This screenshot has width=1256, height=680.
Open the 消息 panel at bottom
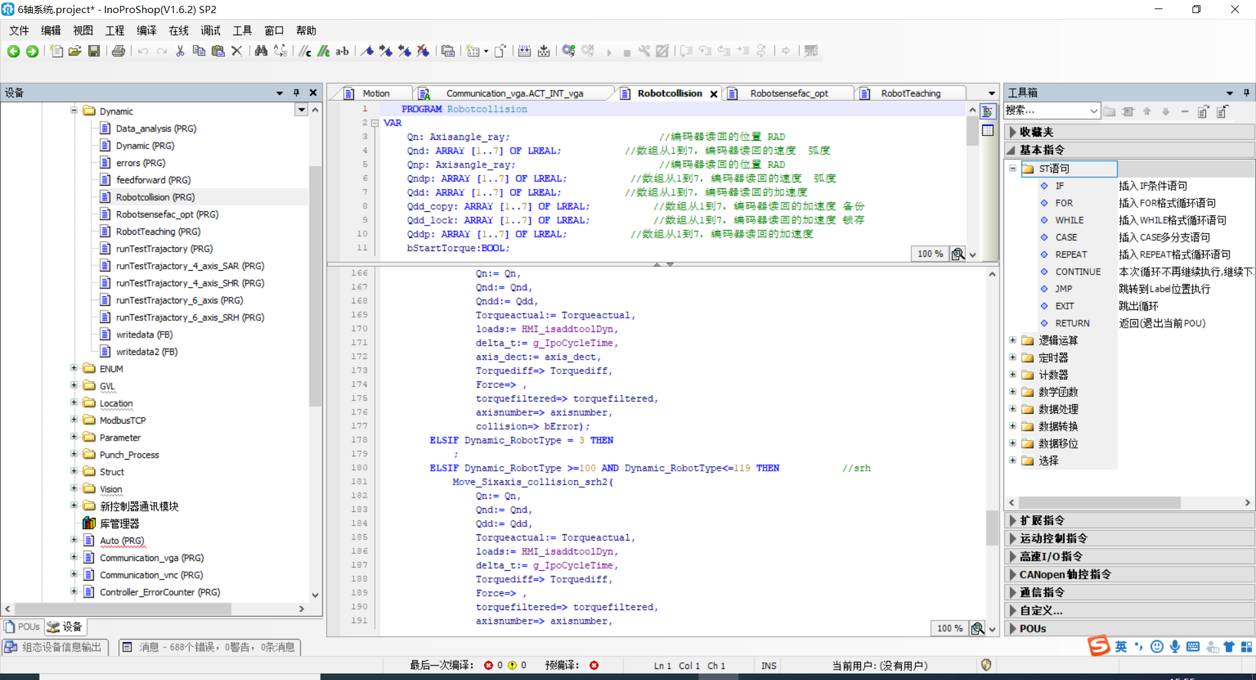tap(209, 647)
